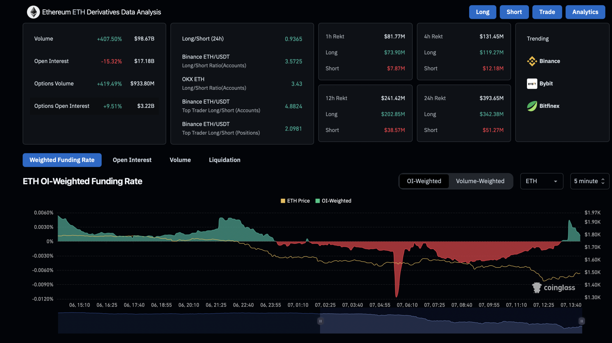Select the Volume chart tab
The height and width of the screenshot is (343, 612).
(x=180, y=160)
